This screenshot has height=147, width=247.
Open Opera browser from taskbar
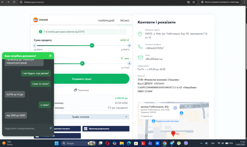pos(107,143)
